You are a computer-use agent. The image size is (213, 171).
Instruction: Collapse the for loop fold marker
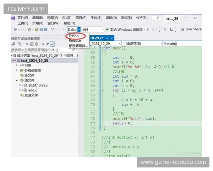coord(102,90)
